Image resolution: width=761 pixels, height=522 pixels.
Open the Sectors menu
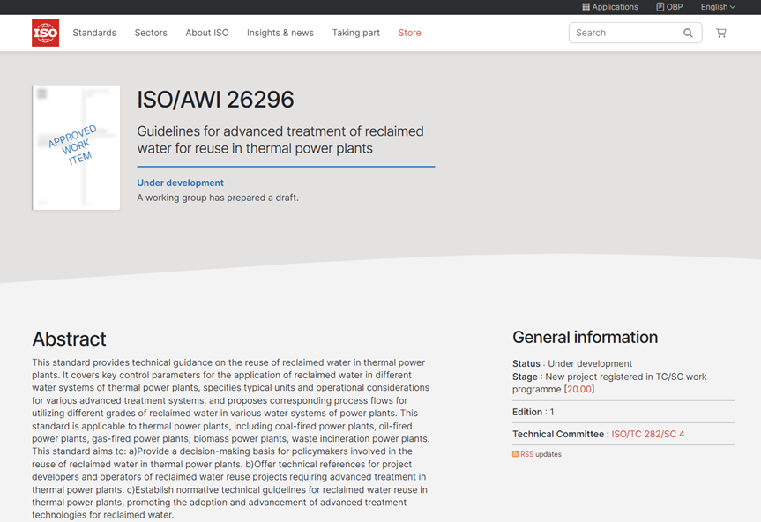151,33
